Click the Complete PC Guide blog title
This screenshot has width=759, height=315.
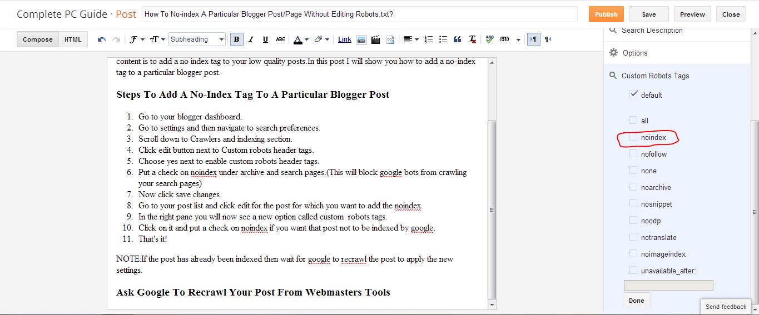pos(63,14)
